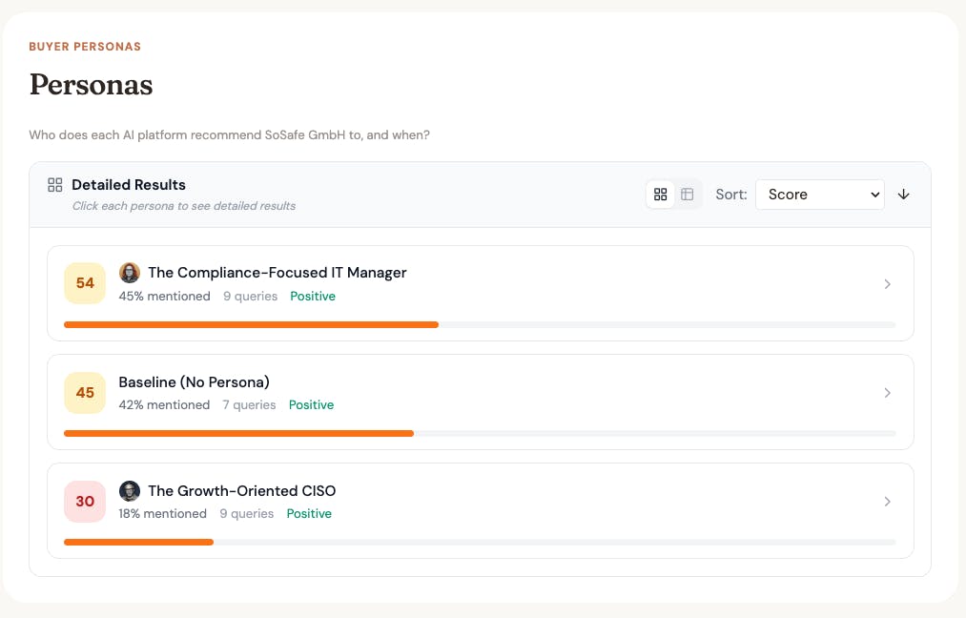Click the score 54 badge
966x618 pixels.
[x=85, y=283]
